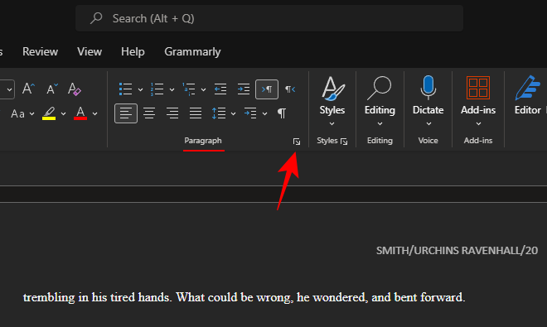Click the Search box
The height and width of the screenshot is (327, 547).
tap(269, 18)
